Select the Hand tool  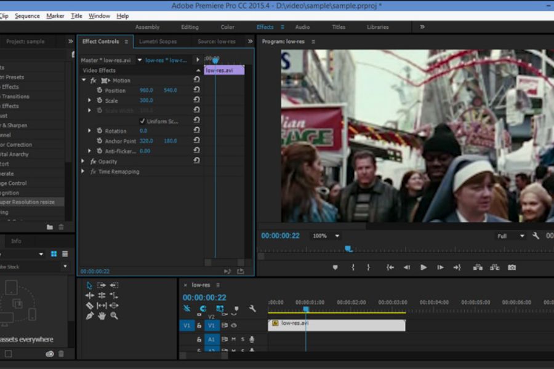(102, 315)
